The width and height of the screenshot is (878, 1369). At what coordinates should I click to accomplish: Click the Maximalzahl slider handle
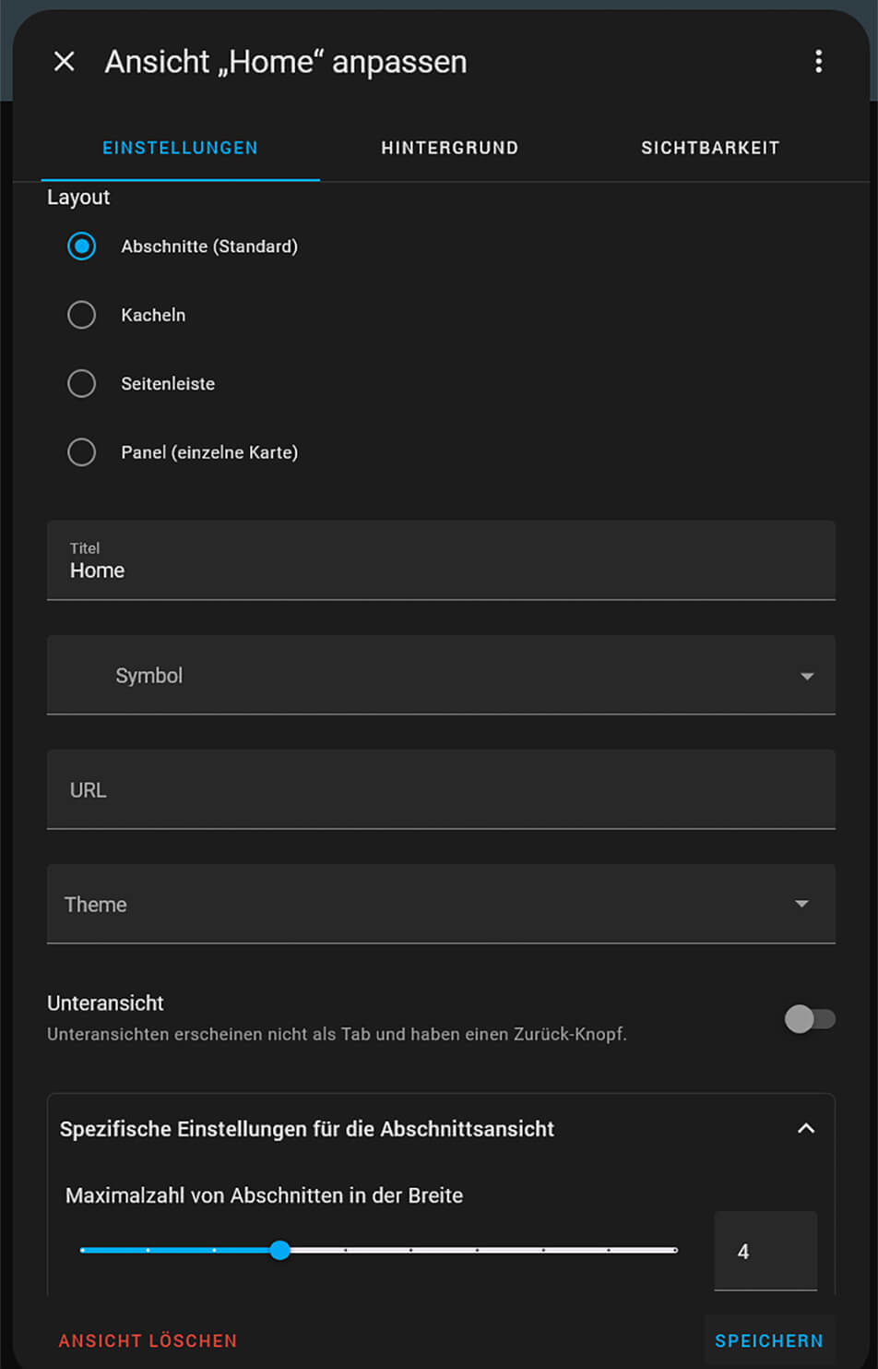(x=279, y=1251)
